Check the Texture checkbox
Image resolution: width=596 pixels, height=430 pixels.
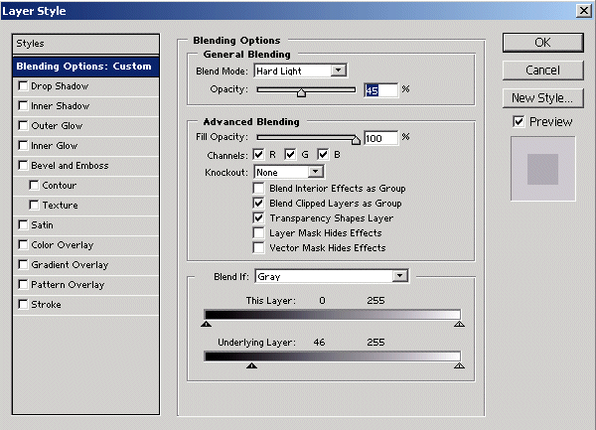(34, 206)
